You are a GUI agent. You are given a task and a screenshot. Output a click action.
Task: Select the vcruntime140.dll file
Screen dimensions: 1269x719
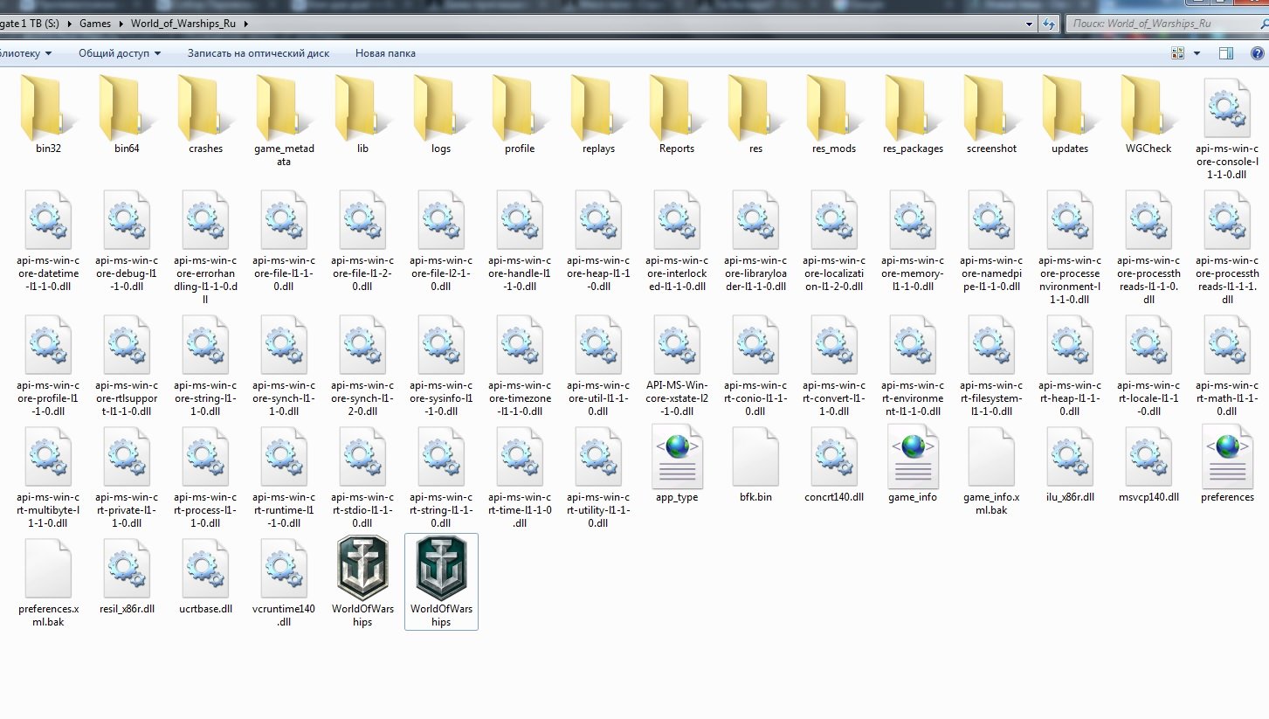point(285,582)
